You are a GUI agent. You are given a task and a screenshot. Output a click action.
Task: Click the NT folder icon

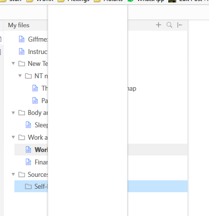(28, 76)
